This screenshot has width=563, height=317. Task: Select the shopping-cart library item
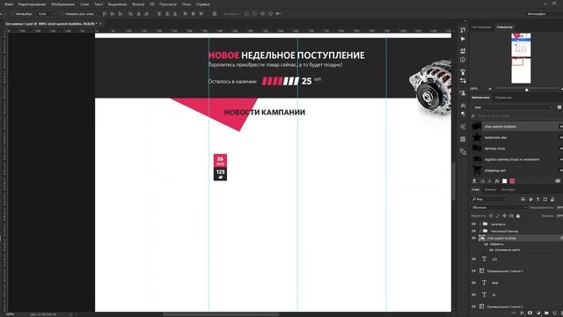[x=517, y=170]
